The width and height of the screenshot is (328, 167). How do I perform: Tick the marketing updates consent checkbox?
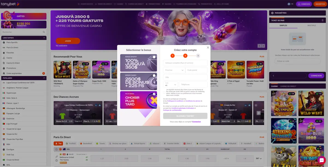(164, 93)
